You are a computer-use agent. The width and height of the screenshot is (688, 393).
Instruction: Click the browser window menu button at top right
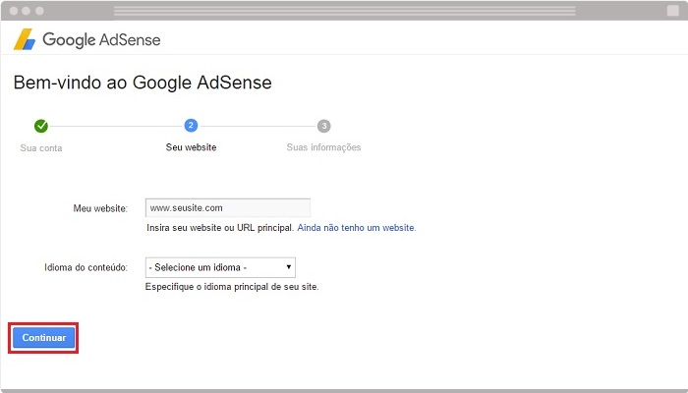672,11
